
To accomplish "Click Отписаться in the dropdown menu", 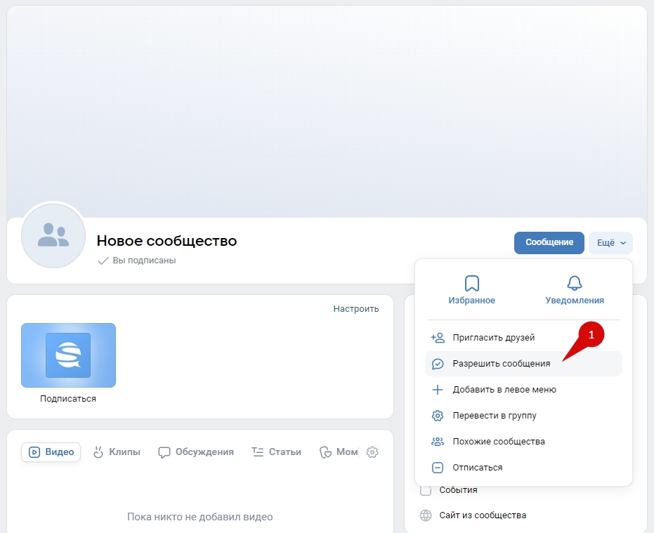I will click(x=477, y=468).
